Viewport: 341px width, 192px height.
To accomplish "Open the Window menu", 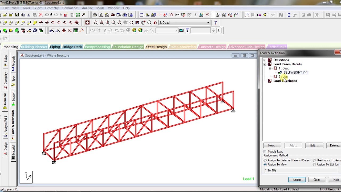I will (114, 8).
